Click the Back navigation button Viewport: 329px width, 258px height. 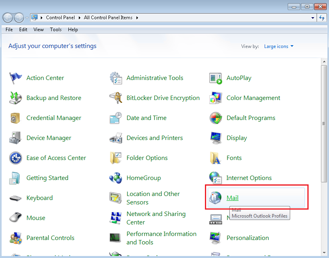(x=8, y=18)
